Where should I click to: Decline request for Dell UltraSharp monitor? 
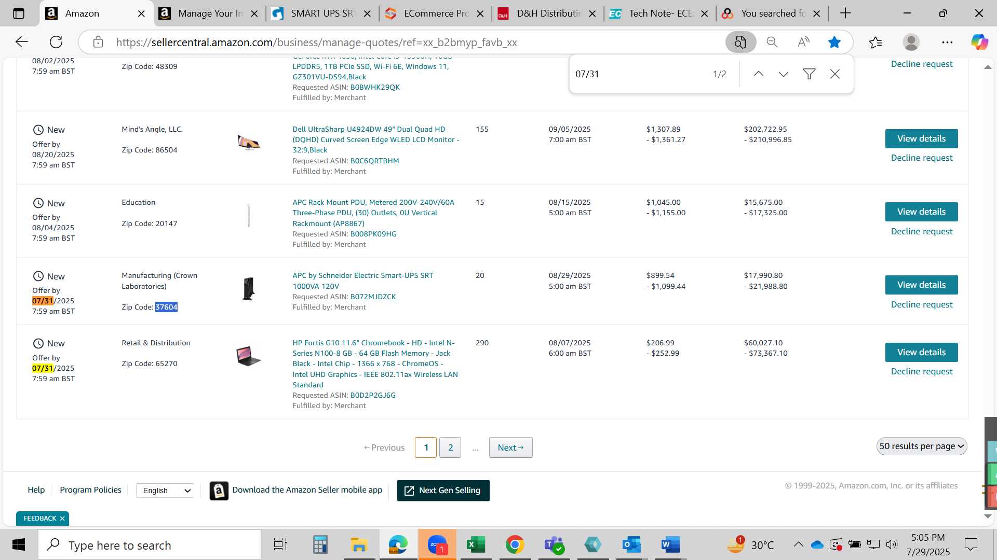pyautogui.click(x=922, y=158)
